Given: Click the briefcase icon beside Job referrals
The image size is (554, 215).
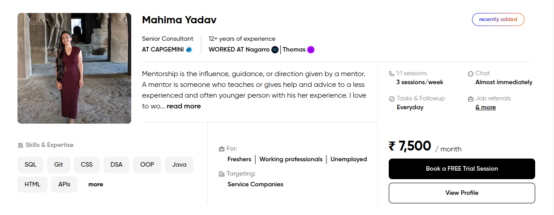Looking at the screenshot, I should tap(471, 99).
